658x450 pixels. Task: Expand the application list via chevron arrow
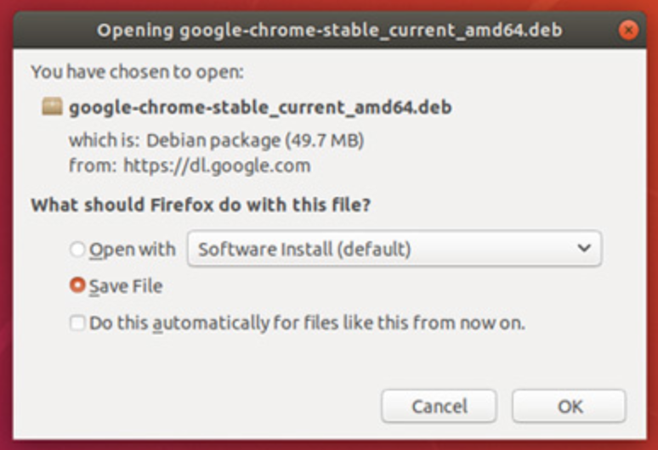[x=584, y=248]
